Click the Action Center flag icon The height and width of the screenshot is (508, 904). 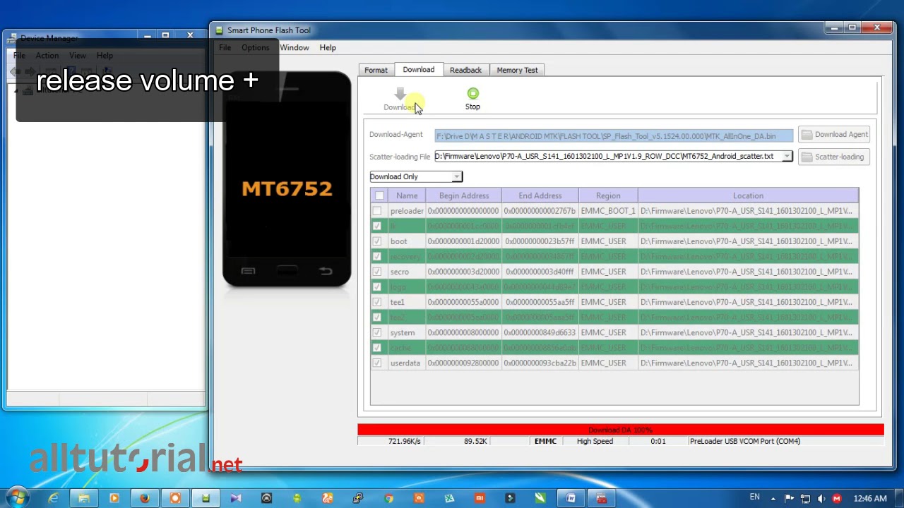tap(790, 499)
